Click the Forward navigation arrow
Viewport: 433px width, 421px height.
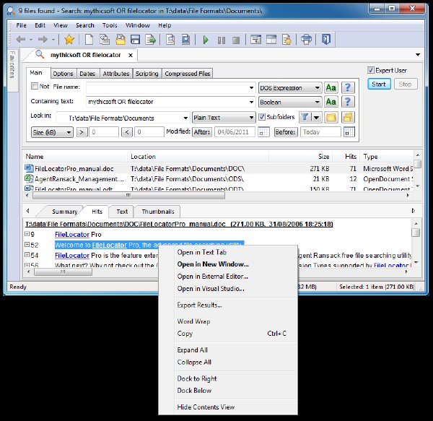pos(43,40)
